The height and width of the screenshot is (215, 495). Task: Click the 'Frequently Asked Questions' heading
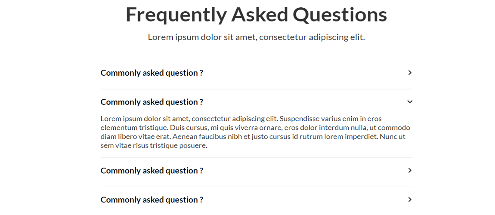point(256,15)
